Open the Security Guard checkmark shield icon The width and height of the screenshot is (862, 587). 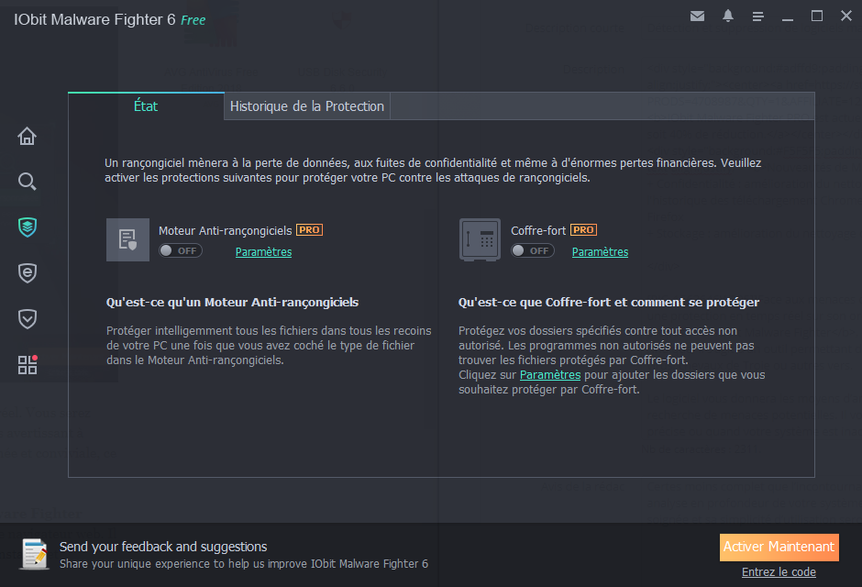tap(27, 319)
